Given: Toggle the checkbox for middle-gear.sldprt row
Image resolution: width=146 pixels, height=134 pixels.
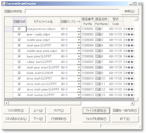Looking at the screenshot, I should (19, 40).
